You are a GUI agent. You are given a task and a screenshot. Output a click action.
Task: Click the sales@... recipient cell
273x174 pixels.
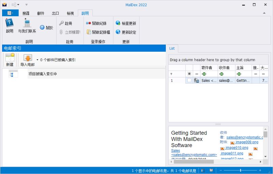[226, 80]
